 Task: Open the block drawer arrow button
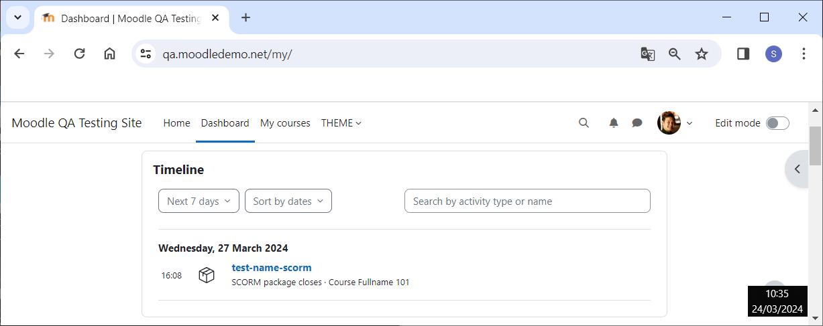(x=798, y=169)
